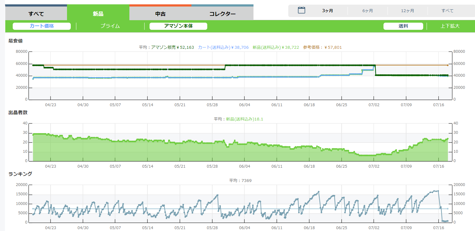Click the 参考価格 legend entry
475x231 pixels.
pyautogui.click(x=322, y=48)
